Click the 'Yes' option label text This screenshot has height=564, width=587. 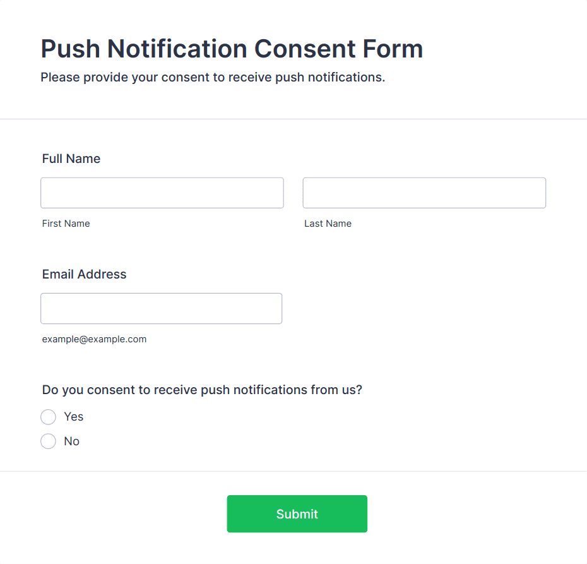[x=74, y=417]
